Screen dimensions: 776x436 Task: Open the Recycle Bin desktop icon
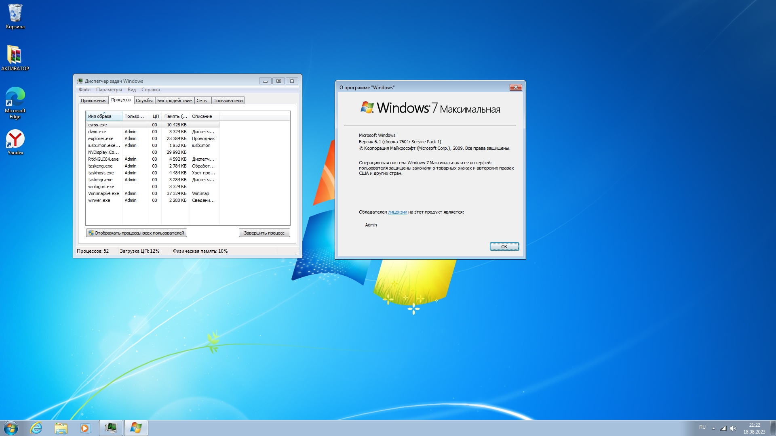coord(15,16)
